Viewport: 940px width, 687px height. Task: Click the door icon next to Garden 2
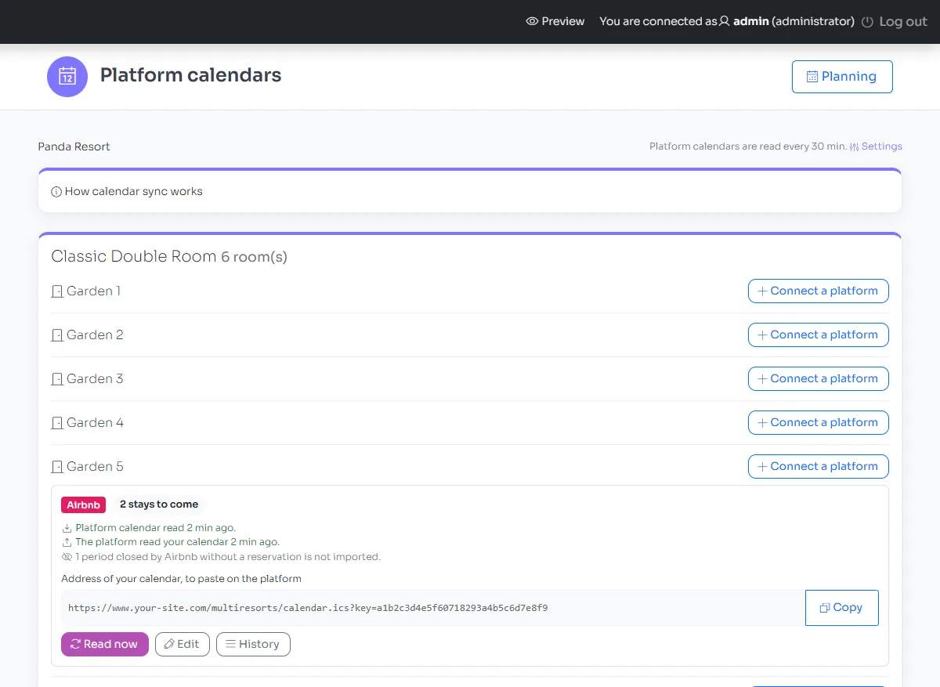point(56,335)
